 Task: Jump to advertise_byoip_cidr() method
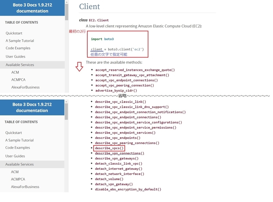(x=116, y=90)
